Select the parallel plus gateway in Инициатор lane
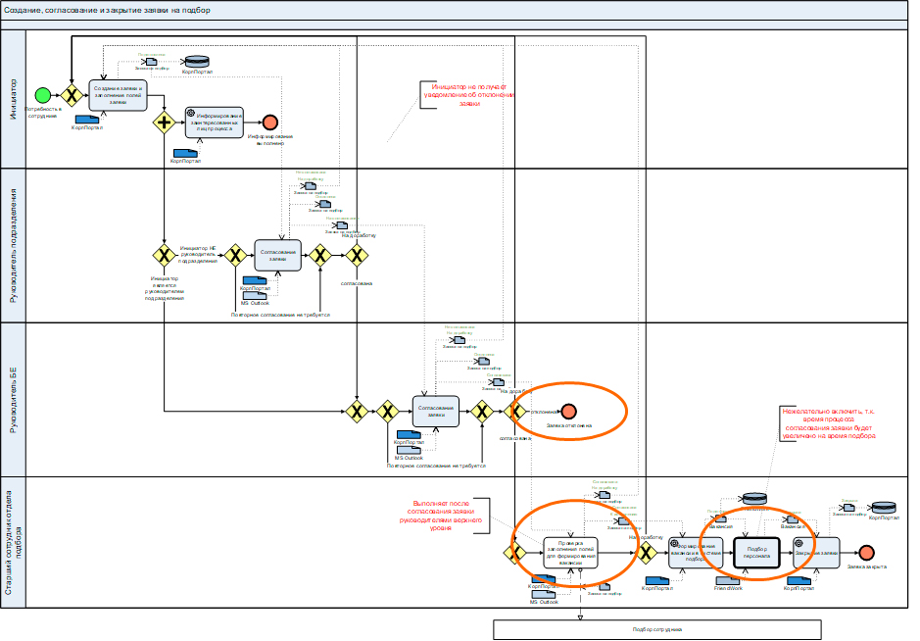920x641 pixels. point(163,123)
